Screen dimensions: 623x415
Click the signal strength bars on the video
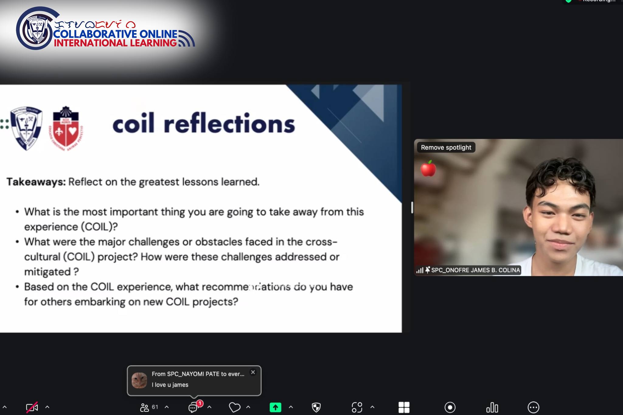pos(420,270)
